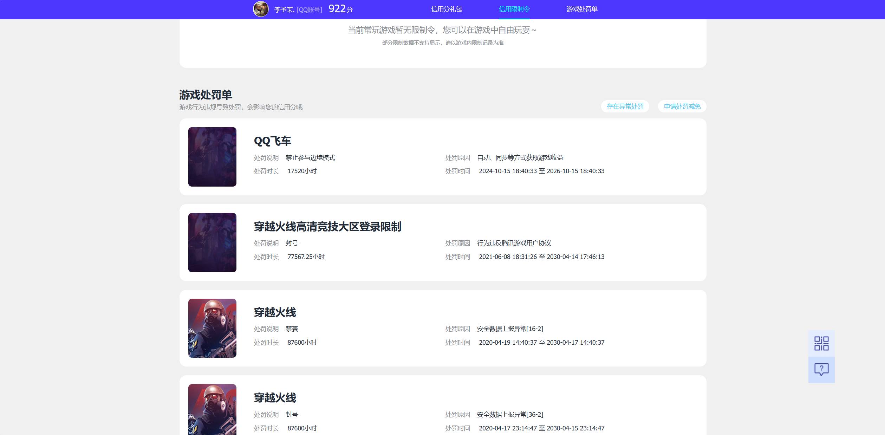Click the 申请处罚减免 button
Screen dimensions: 885x435
coord(682,106)
